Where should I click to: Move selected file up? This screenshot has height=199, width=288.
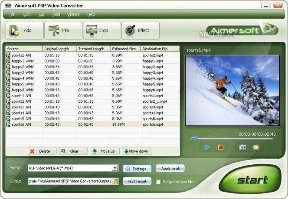click(105, 151)
